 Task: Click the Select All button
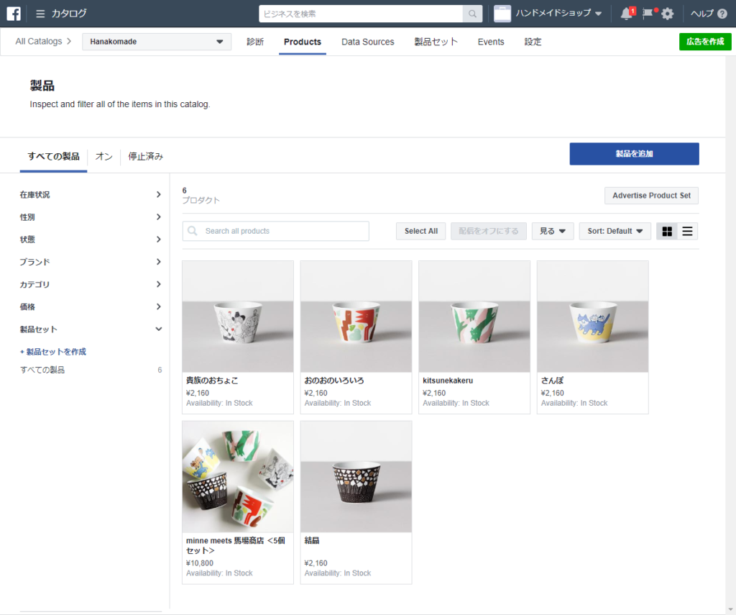pos(421,231)
